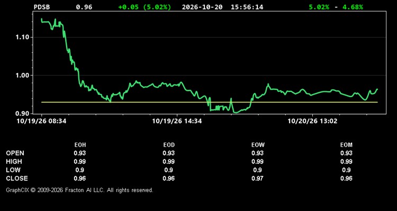The height and width of the screenshot is (211, 397).
Task: Click the EOM OPEN value 0.93
Action: pos(346,153)
